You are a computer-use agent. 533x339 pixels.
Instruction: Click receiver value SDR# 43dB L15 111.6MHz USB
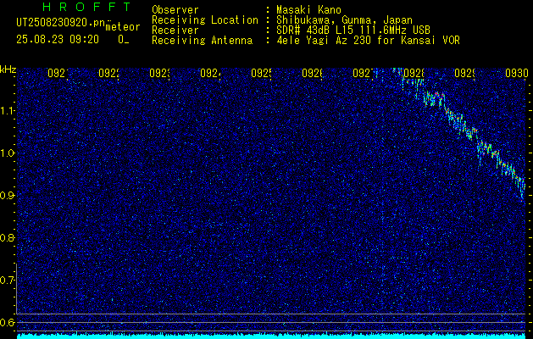(x=353, y=31)
